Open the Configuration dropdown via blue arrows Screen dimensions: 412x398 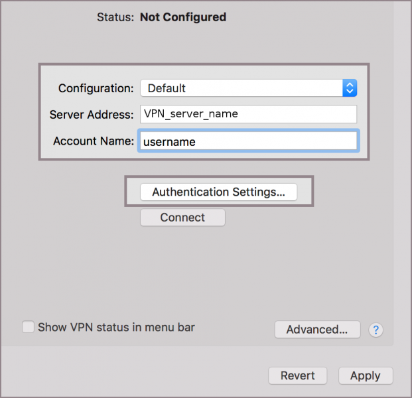click(x=350, y=88)
